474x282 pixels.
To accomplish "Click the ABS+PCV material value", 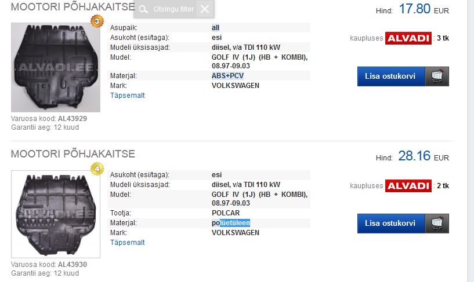I will pyautogui.click(x=227, y=76).
